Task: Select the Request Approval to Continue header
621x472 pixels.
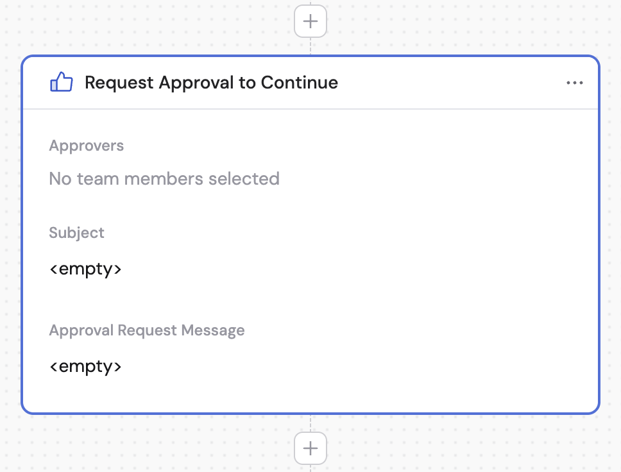Action: [x=211, y=82]
